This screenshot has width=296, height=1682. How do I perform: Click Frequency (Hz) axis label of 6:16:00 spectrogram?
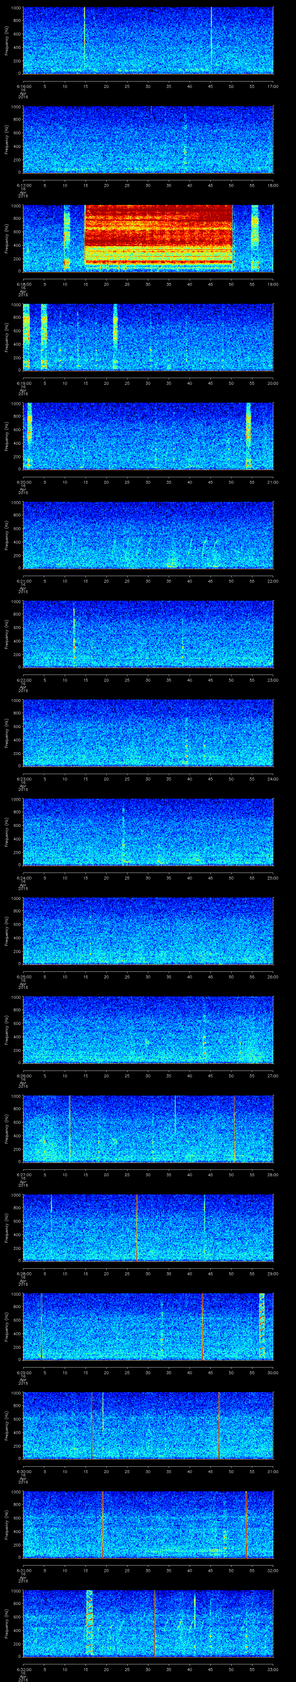[7, 41]
